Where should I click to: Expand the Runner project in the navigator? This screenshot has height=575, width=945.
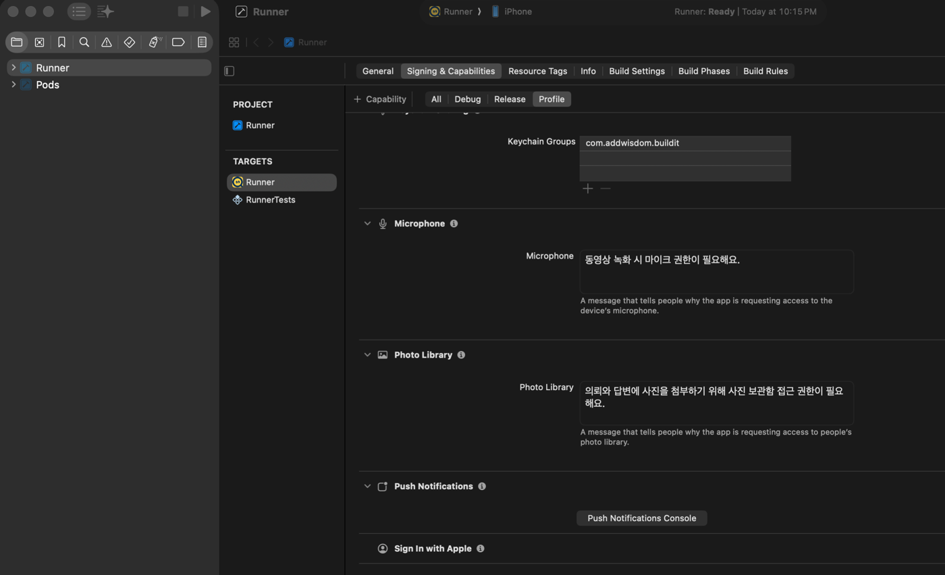click(13, 67)
